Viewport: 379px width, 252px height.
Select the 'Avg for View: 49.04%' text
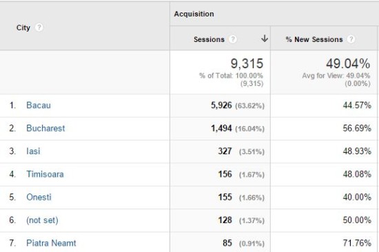[336, 76]
